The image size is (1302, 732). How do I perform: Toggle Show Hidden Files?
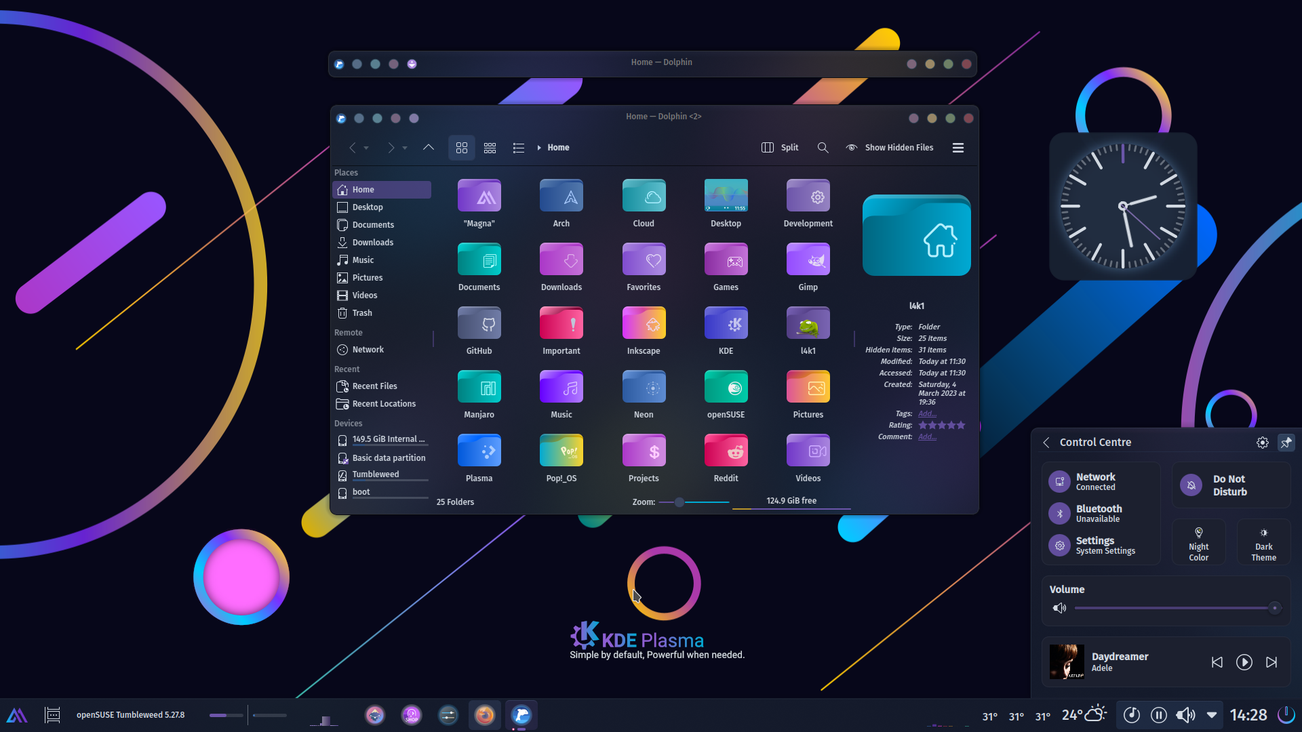coord(889,148)
